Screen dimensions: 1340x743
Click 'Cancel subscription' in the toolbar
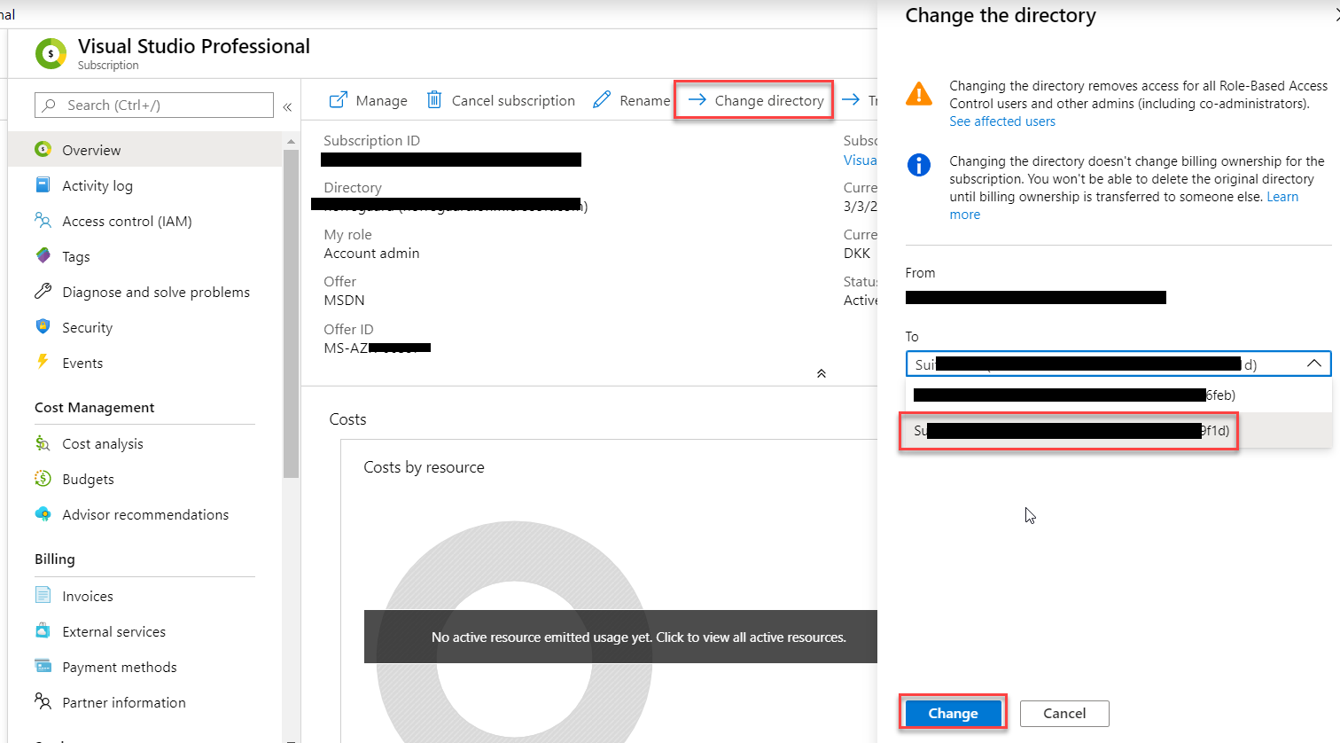coord(501,100)
